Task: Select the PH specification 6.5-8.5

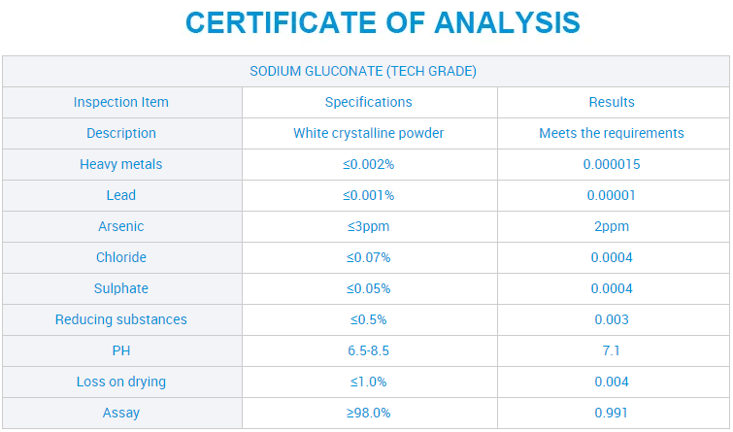Action: pyautogui.click(x=368, y=350)
